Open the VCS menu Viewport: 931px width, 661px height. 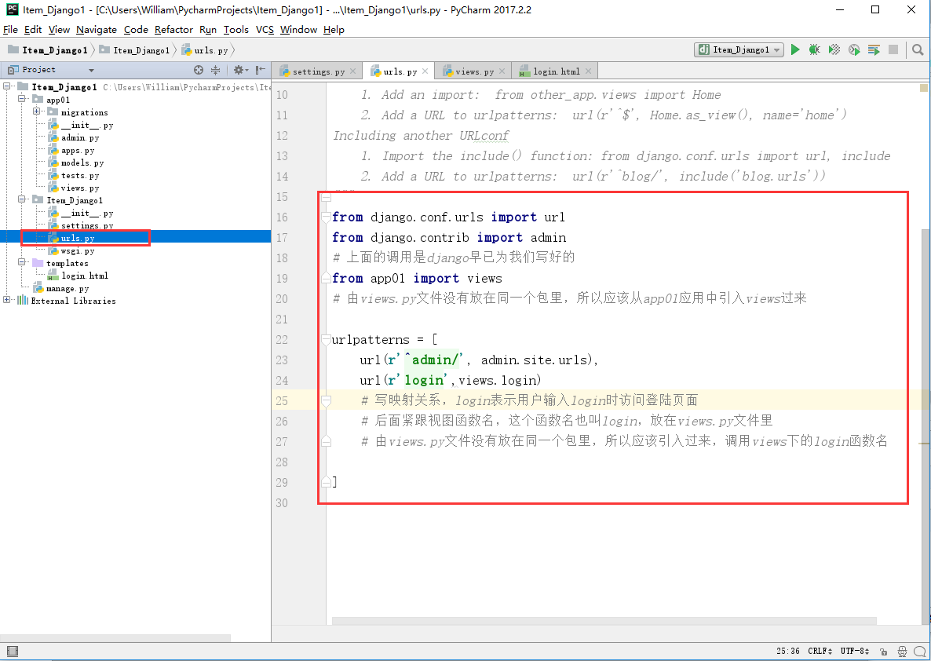(265, 30)
